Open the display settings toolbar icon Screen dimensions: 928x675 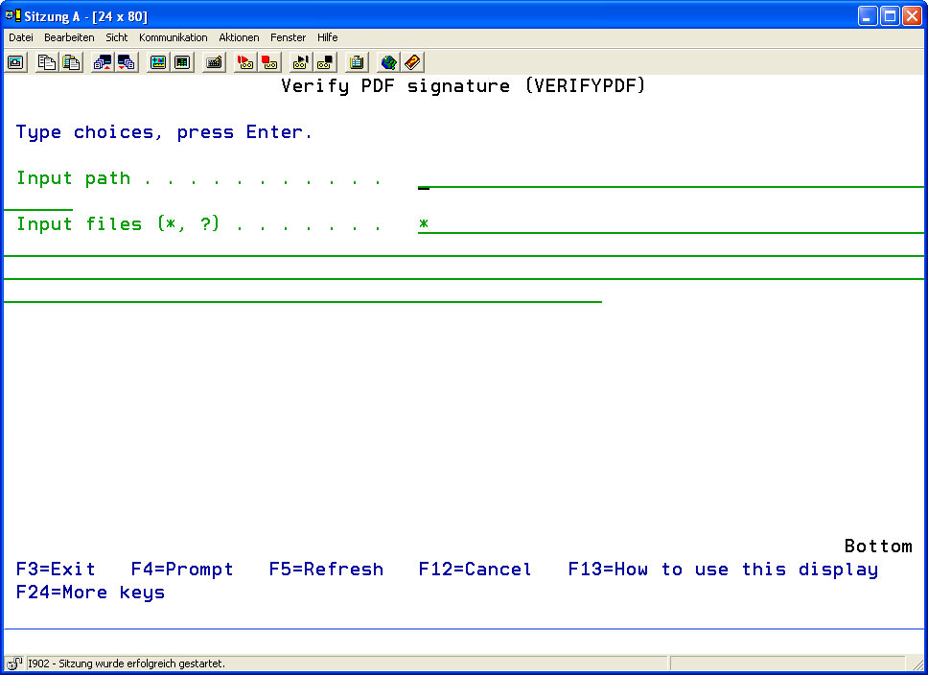(x=158, y=62)
